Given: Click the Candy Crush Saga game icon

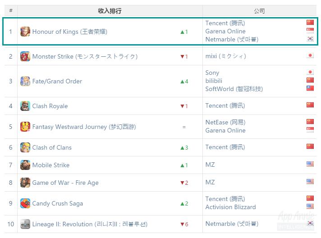Looking at the screenshot, I should (x=25, y=203).
